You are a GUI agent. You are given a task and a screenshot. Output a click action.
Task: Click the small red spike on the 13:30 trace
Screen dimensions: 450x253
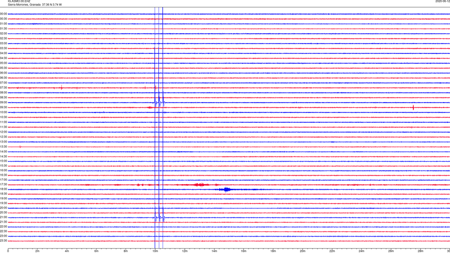(x=20, y=147)
